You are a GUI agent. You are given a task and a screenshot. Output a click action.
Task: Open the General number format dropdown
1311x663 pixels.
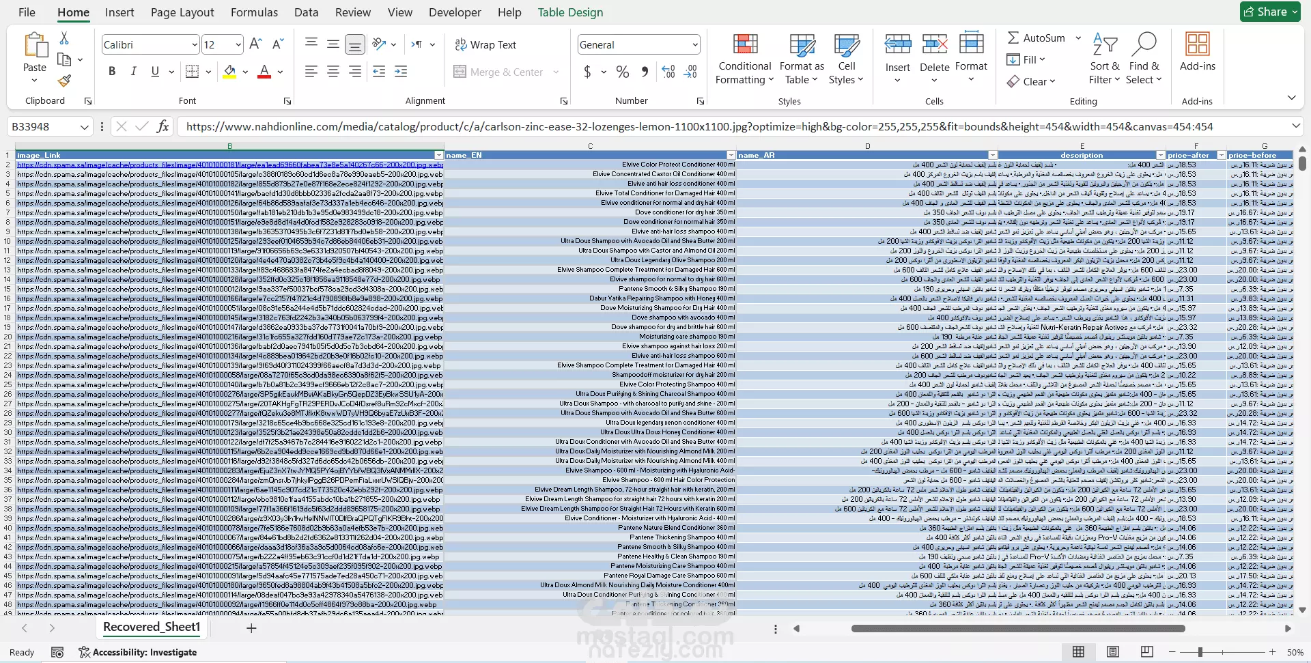pyautogui.click(x=695, y=45)
